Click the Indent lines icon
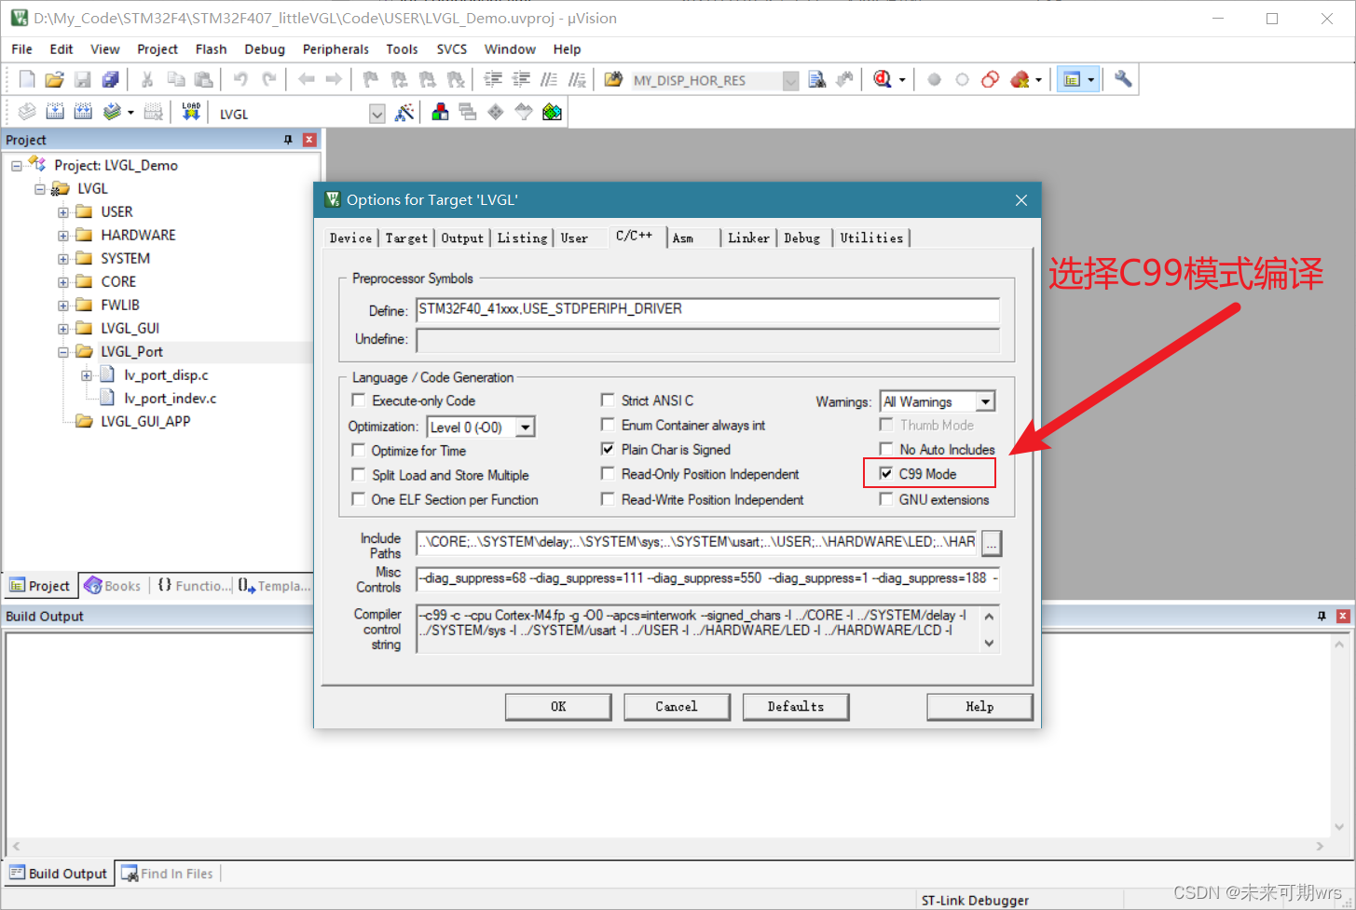The width and height of the screenshot is (1356, 910). (492, 80)
